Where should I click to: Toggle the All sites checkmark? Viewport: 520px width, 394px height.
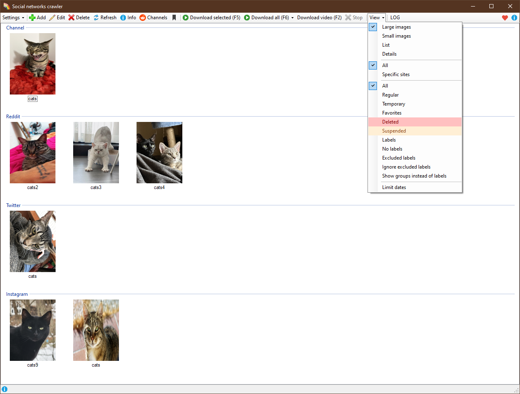click(x=373, y=65)
